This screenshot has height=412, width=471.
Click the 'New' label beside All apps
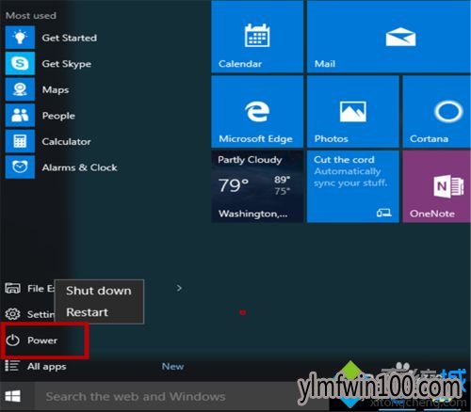pos(172,366)
